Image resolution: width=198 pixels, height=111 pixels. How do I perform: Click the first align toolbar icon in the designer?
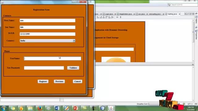98,17
